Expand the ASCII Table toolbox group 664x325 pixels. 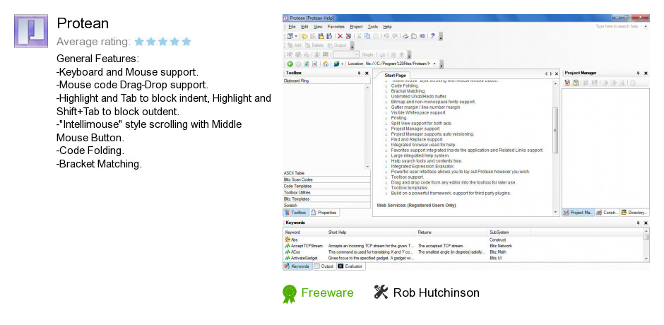pyautogui.click(x=326, y=173)
